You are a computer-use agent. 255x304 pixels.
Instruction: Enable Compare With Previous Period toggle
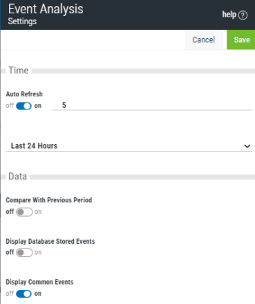tap(24, 212)
